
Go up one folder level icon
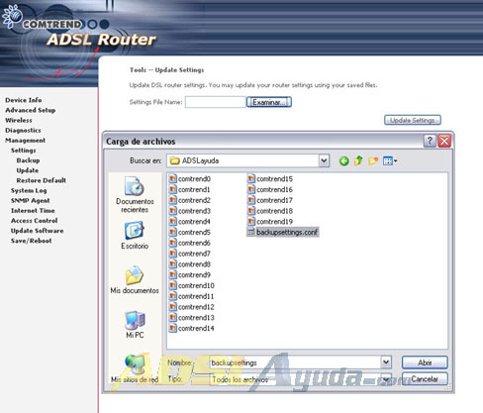pyautogui.click(x=358, y=160)
